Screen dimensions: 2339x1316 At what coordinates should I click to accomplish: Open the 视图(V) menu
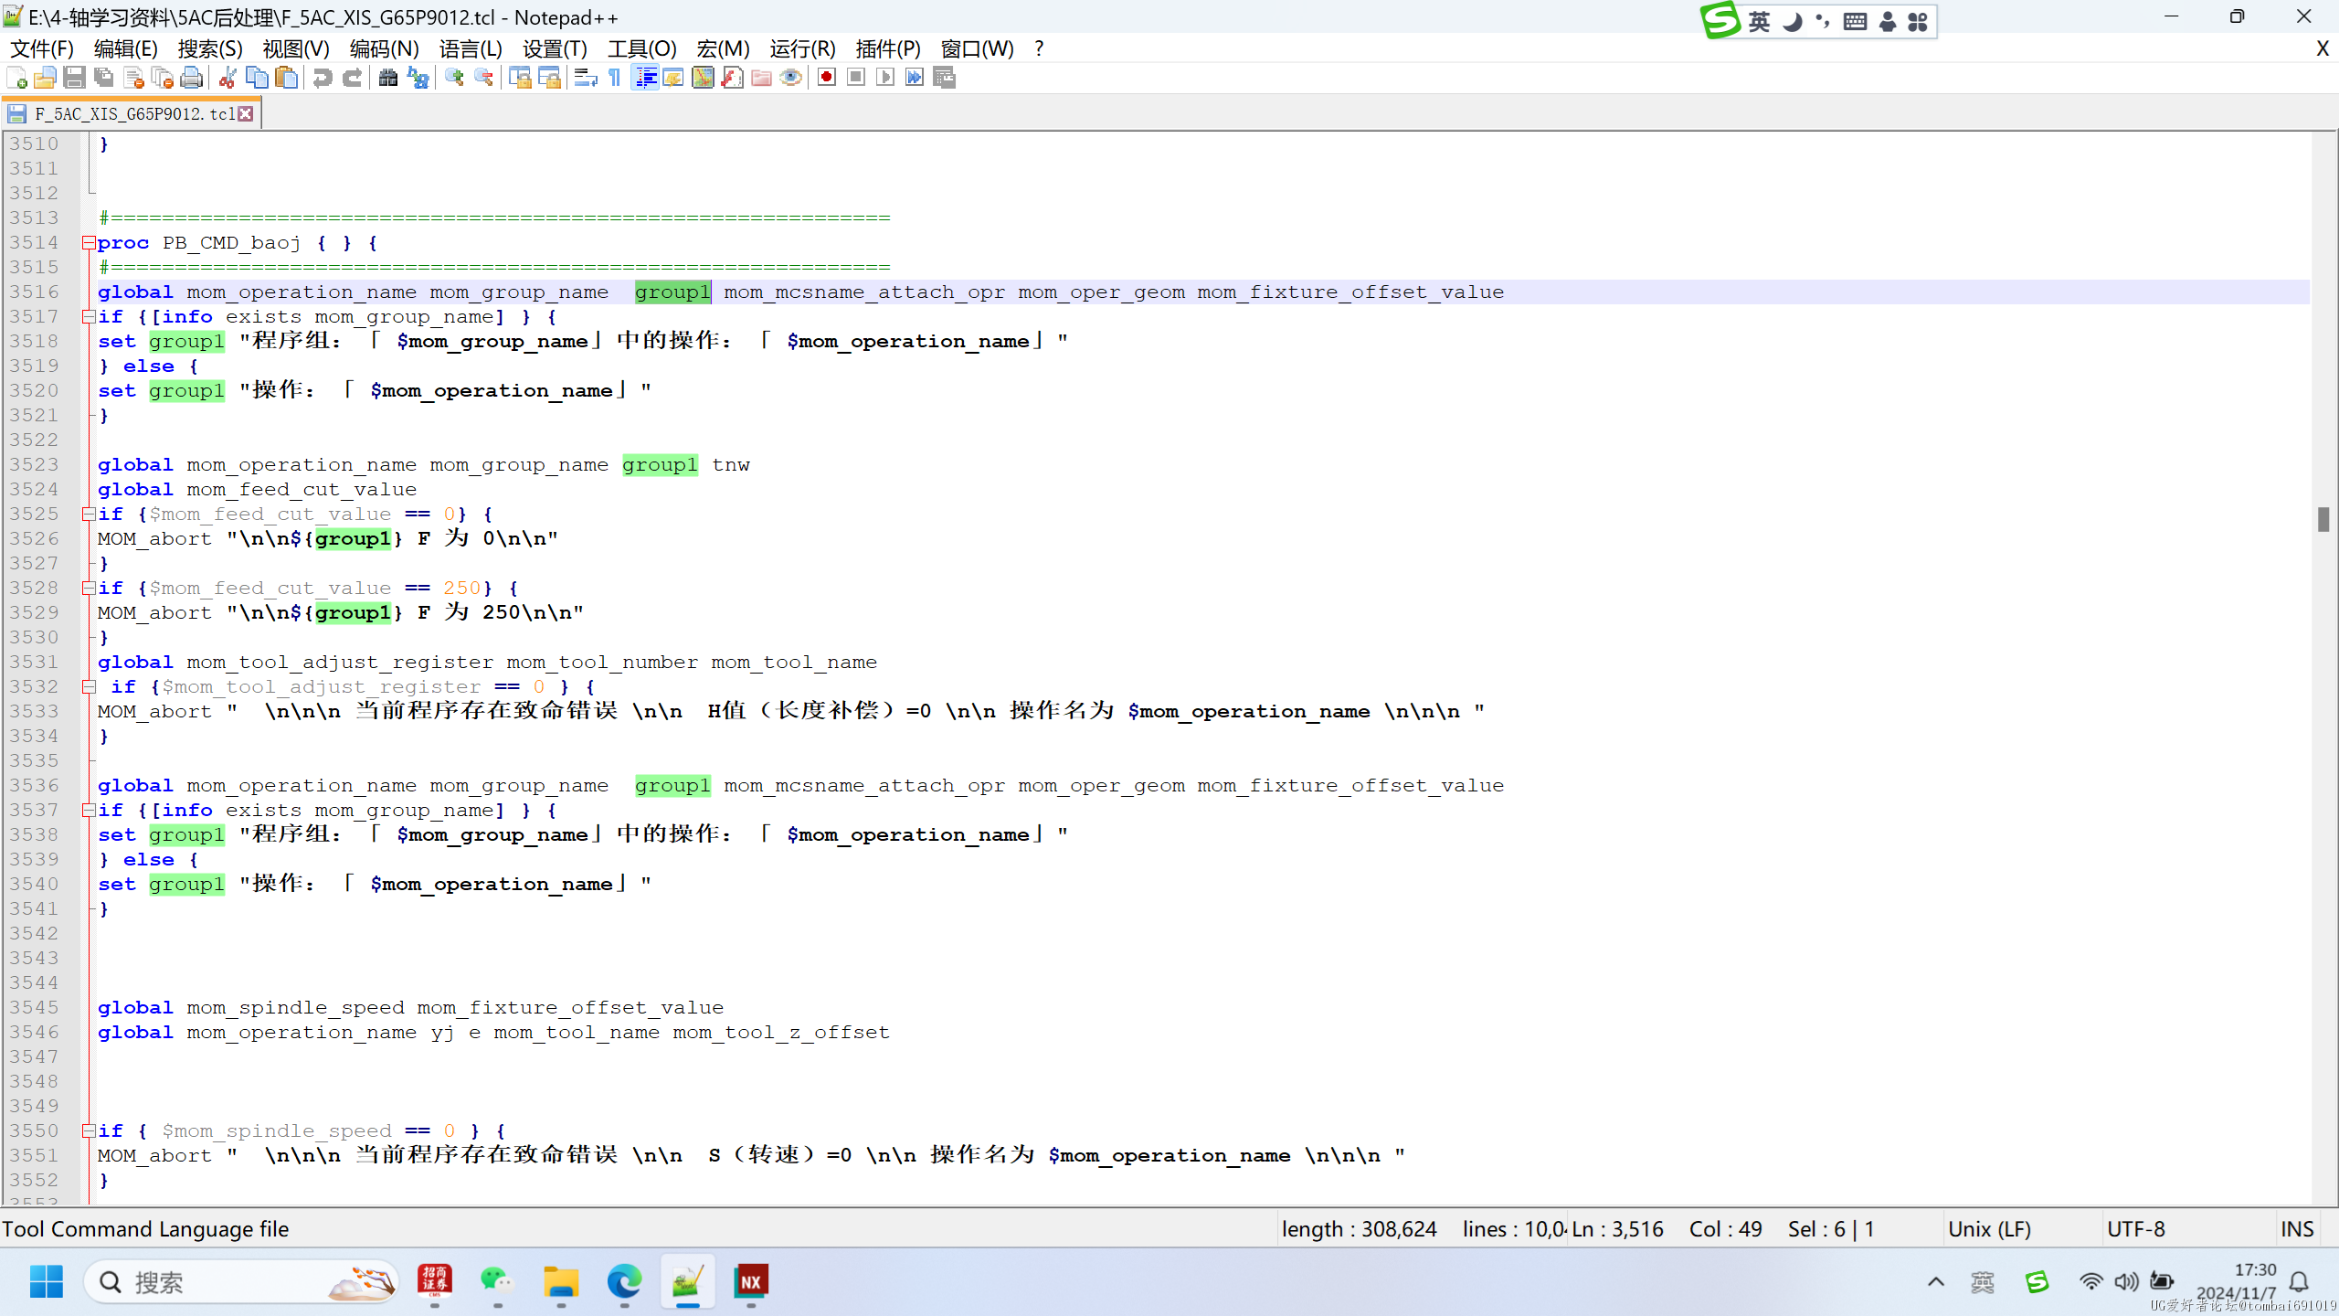tap(295, 48)
